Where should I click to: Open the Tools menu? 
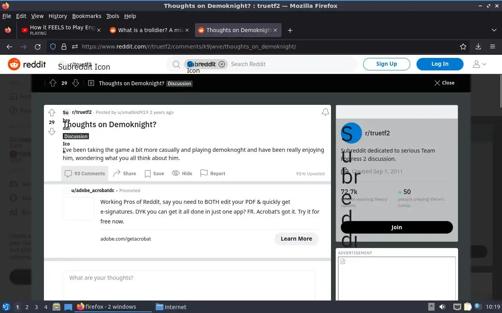113,16
